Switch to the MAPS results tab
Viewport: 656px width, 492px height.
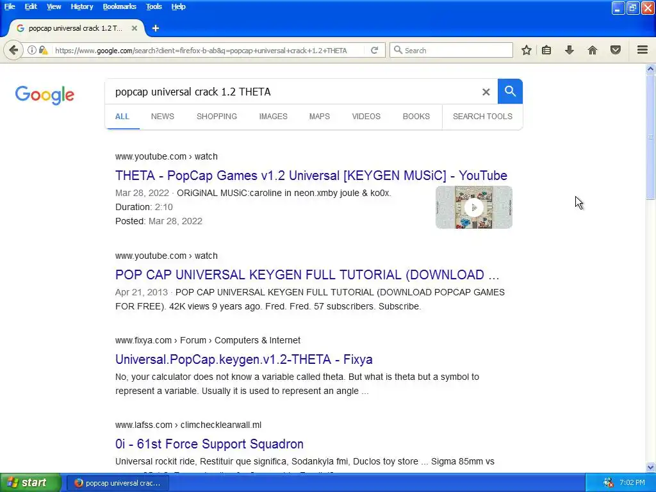319,117
